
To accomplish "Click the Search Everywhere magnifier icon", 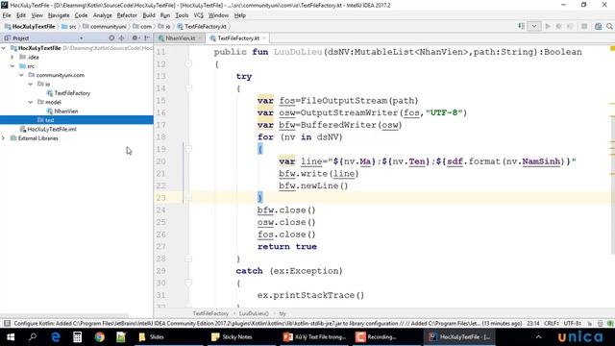I will [609, 26].
